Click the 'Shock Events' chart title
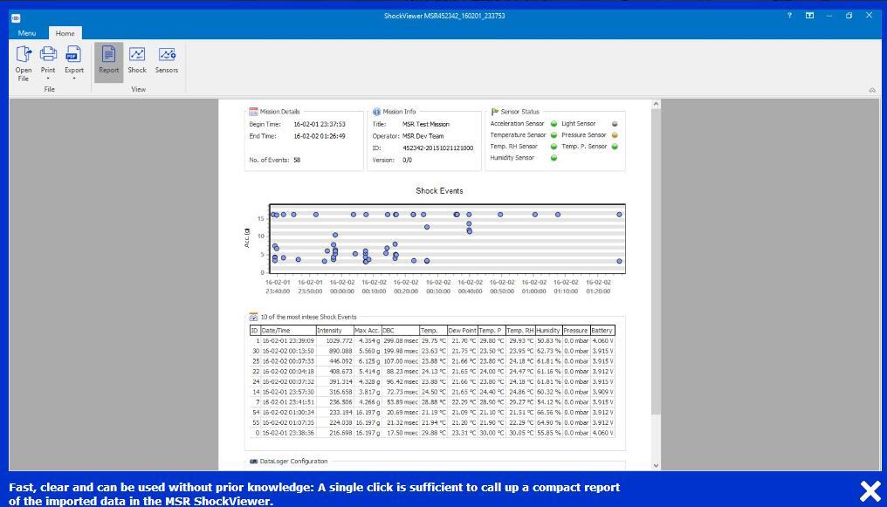 click(439, 191)
